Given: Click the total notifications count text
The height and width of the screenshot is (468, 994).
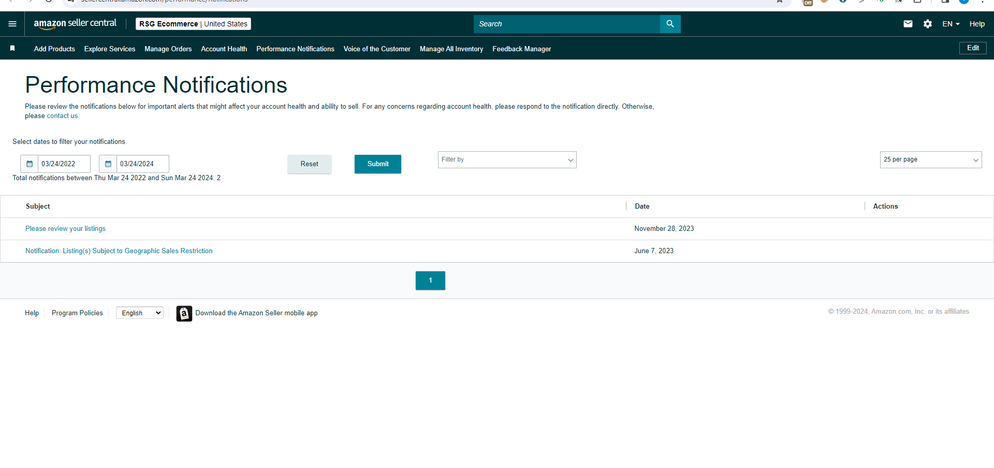Looking at the screenshot, I should [x=116, y=178].
